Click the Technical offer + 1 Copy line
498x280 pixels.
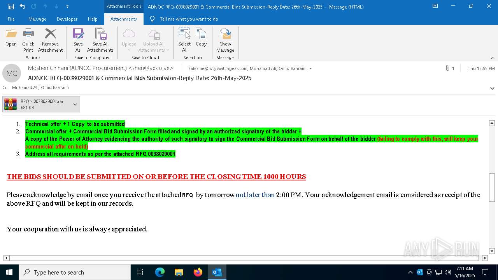pyautogui.click(x=75, y=124)
